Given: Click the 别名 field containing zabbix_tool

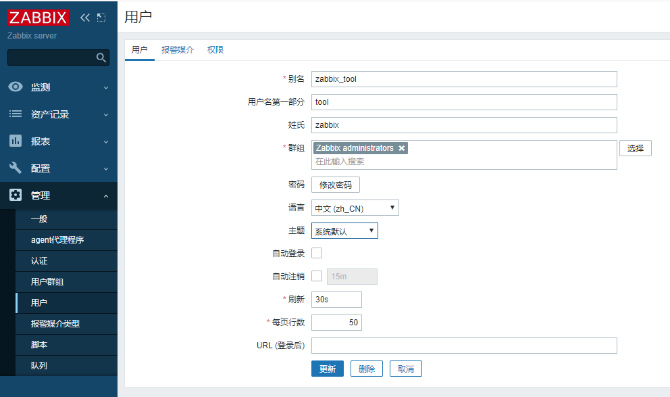Looking at the screenshot, I should pos(464,79).
